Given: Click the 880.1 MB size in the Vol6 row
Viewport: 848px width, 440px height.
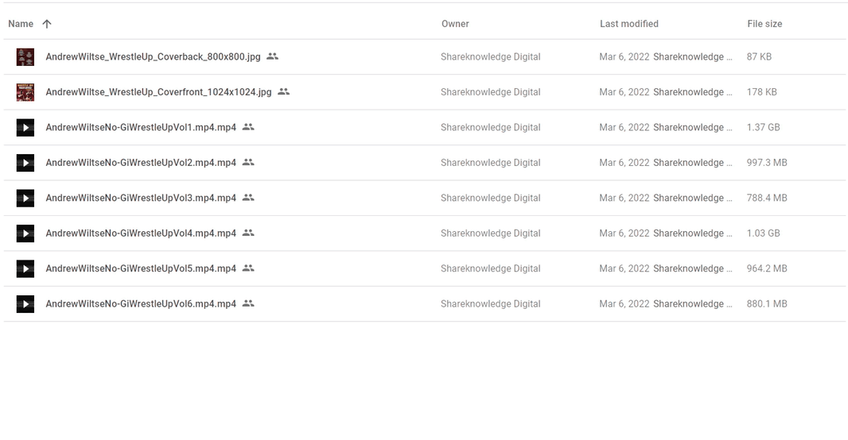Looking at the screenshot, I should pos(767,303).
